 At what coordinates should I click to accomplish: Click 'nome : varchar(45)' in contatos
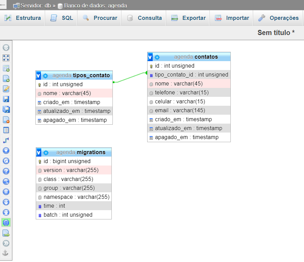(189, 83)
